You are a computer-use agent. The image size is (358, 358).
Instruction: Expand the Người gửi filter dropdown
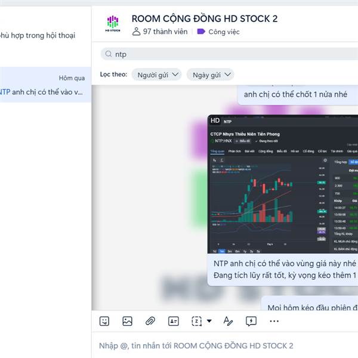[x=156, y=75]
